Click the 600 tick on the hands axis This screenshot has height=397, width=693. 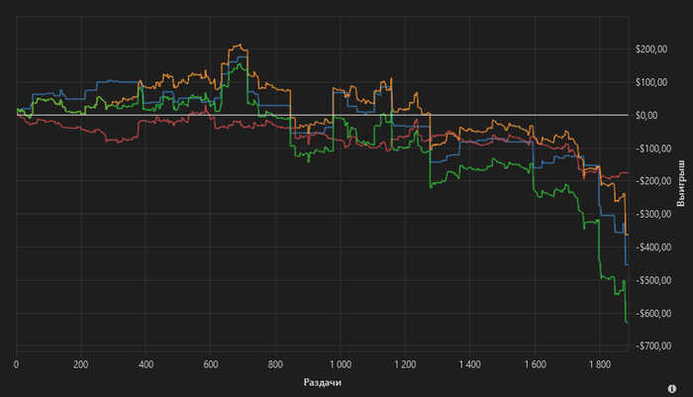pyautogui.click(x=211, y=364)
